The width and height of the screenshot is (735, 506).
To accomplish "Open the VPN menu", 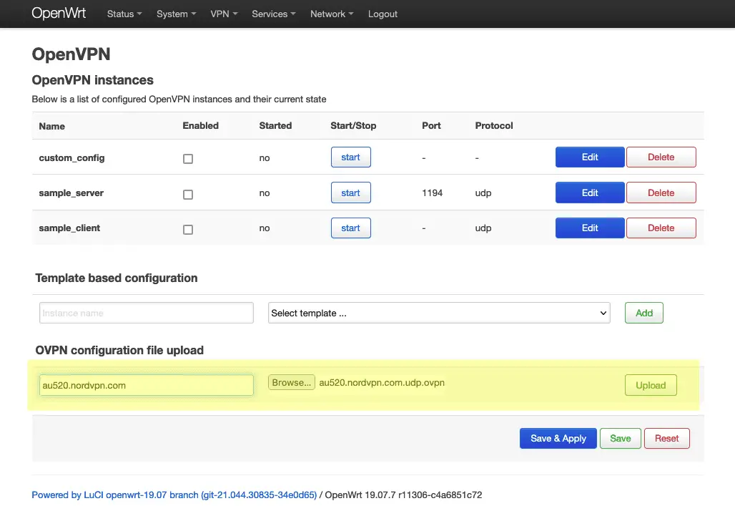I will [224, 14].
